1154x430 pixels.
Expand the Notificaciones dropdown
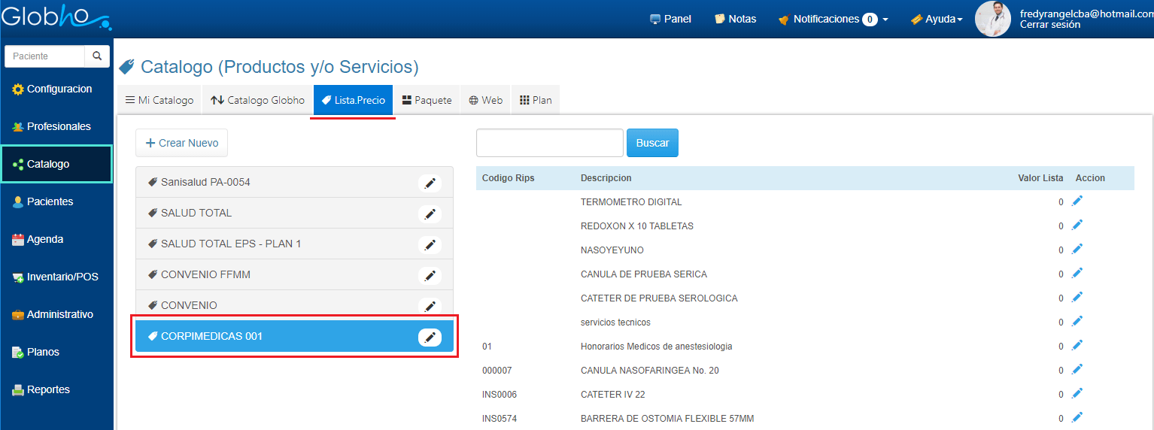click(x=833, y=19)
